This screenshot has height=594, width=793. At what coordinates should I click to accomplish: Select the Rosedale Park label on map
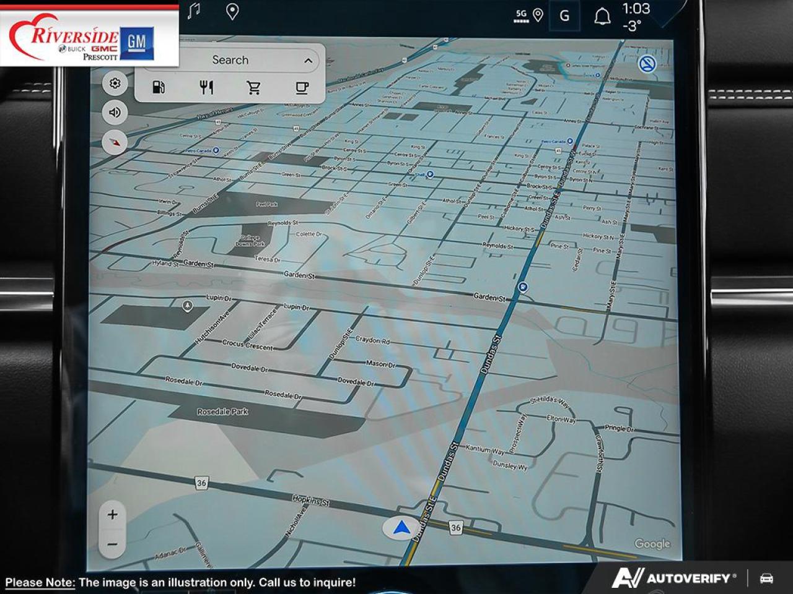coord(222,411)
